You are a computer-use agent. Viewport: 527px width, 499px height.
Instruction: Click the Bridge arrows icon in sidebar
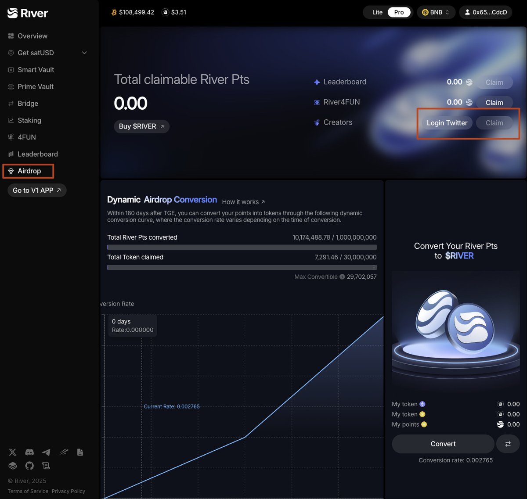(x=11, y=104)
